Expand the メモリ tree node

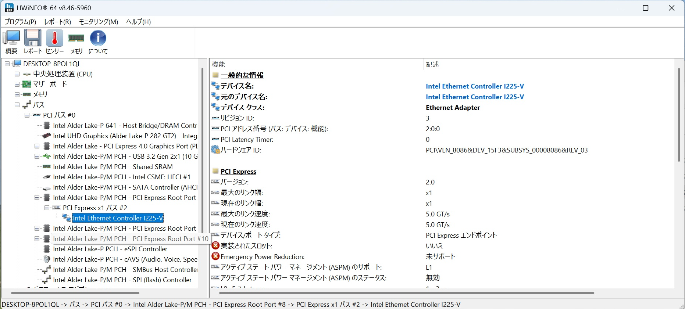[17, 94]
